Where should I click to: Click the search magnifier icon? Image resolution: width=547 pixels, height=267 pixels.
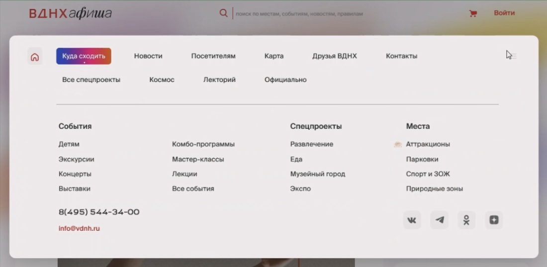223,13
